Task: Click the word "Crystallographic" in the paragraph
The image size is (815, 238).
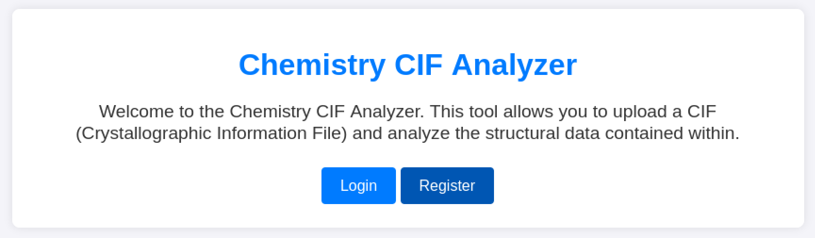Action: point(144,133)
